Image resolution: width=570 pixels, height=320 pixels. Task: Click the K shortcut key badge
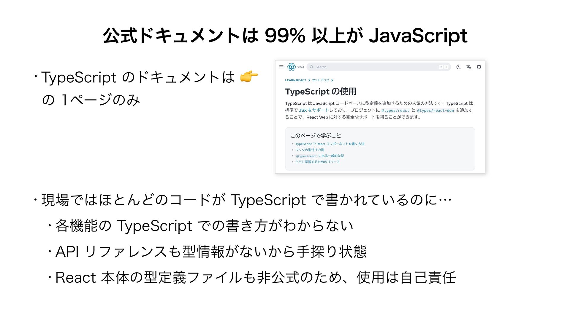(446, 67)
